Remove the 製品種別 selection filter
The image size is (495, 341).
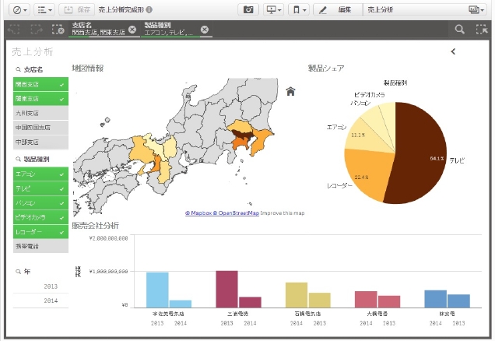pos(204,30)
